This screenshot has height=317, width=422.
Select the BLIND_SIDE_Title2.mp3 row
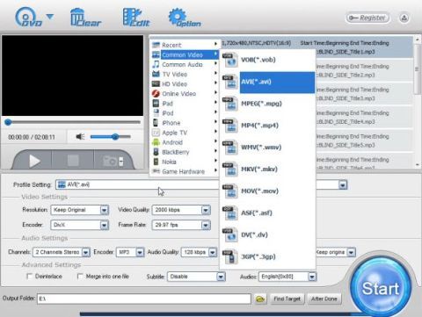(x=365, y=70)
